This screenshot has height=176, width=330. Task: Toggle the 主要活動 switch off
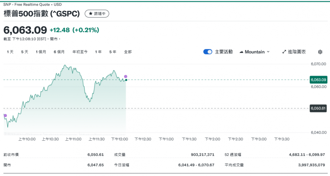[x=208, y=52]
